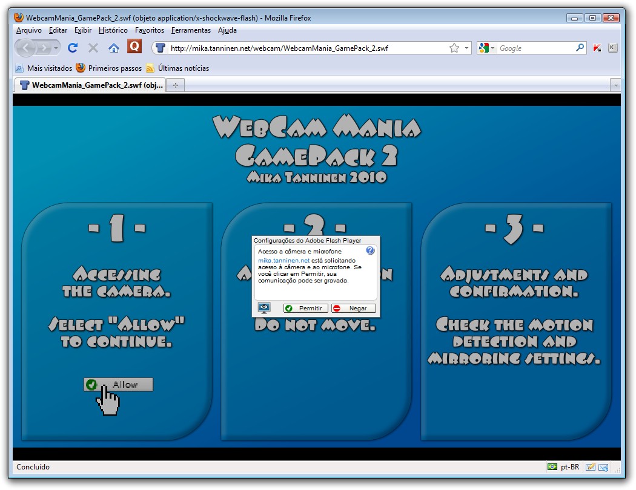This screenshot has width=636, height=490.
Task: Click the envelope status bar icon
Action: click(603, 467)
